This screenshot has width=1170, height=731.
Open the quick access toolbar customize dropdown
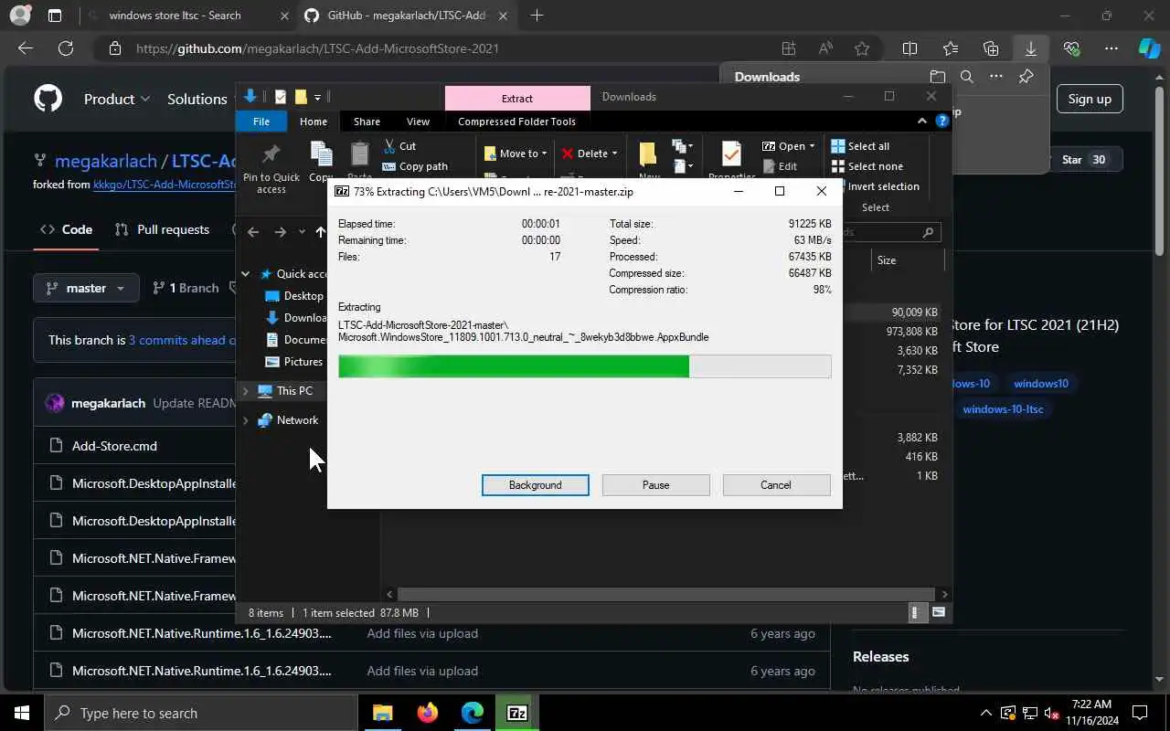(x=317, y=98)
